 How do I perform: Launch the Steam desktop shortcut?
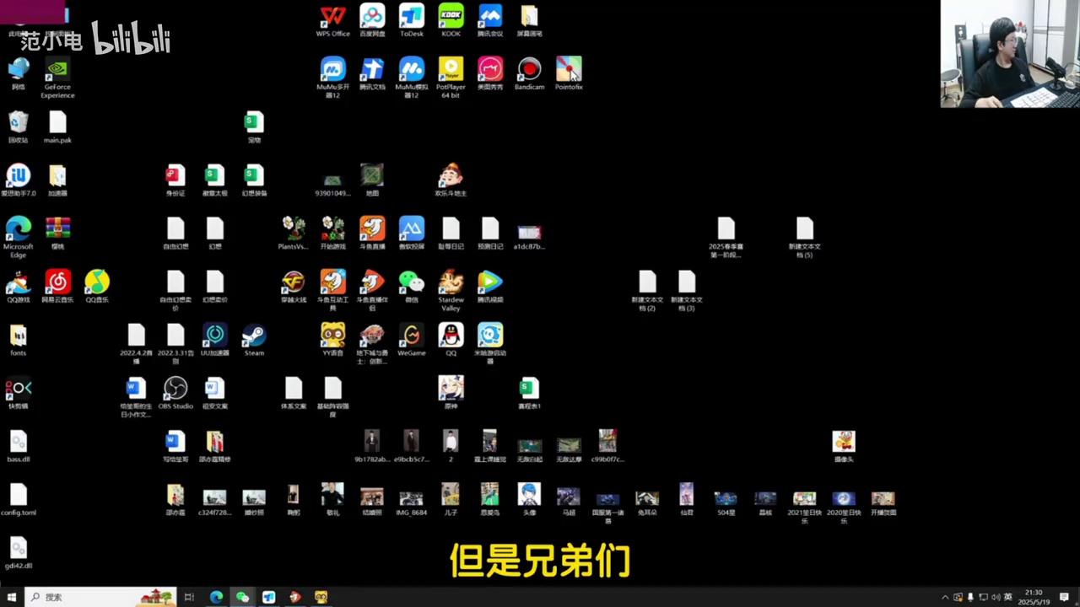point(254,336)
